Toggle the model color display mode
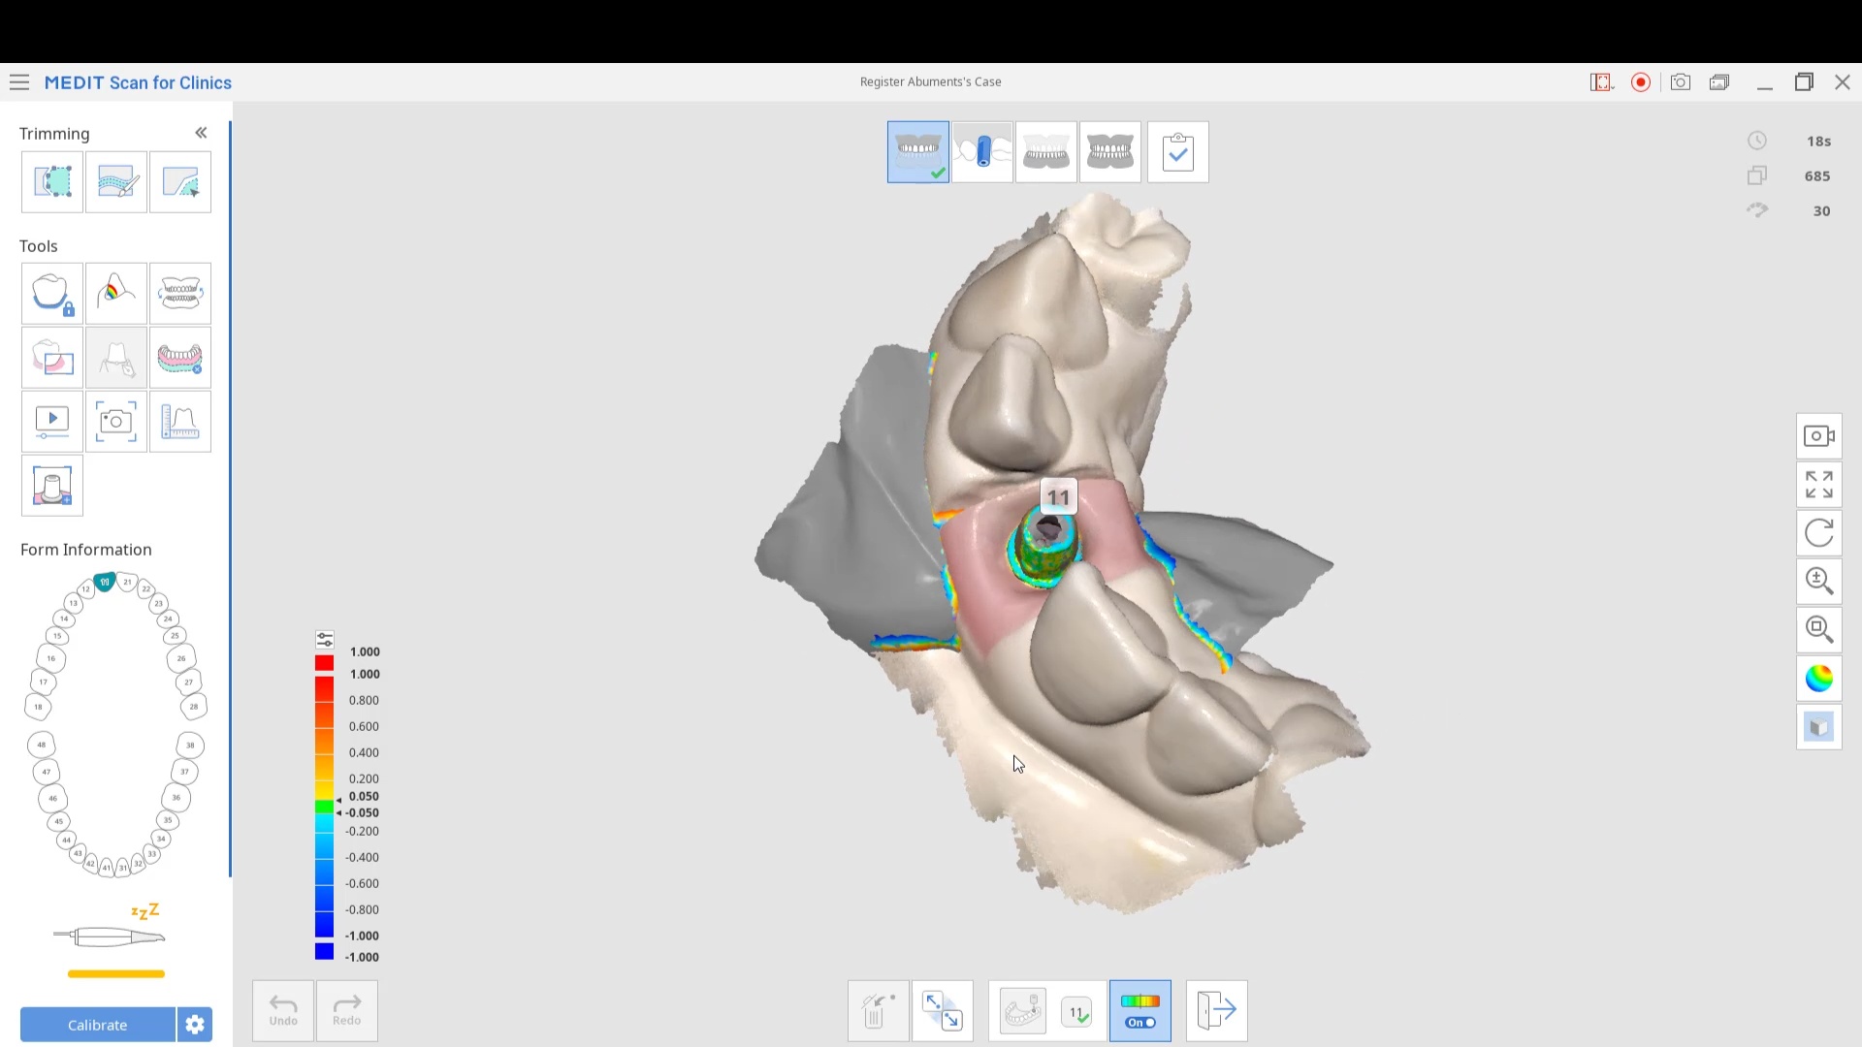 coord(1818,678)
